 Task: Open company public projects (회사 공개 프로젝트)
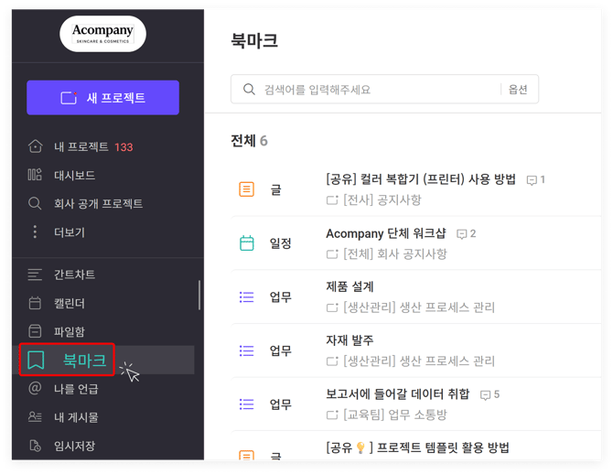tap(98, 203)
